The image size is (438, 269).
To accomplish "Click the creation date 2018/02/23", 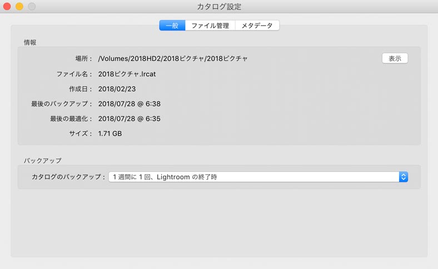I will pos(117,89).
